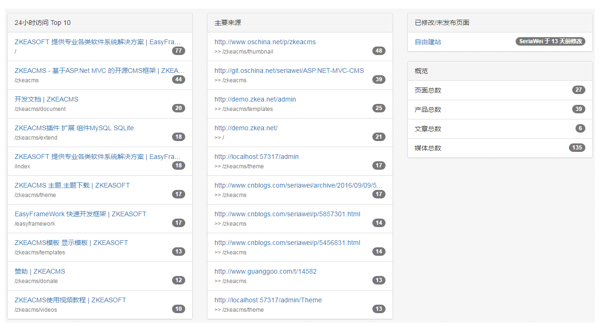The height and width of the screenshot is (331, 600).
Task: Click the '24小时访问 Top 10' panel heading
Action: click(x=100, y=23)
